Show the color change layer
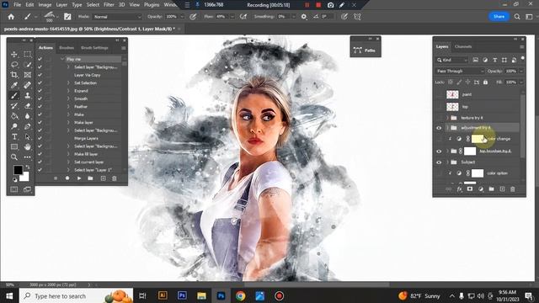The image size is (539, 303). 439,139
